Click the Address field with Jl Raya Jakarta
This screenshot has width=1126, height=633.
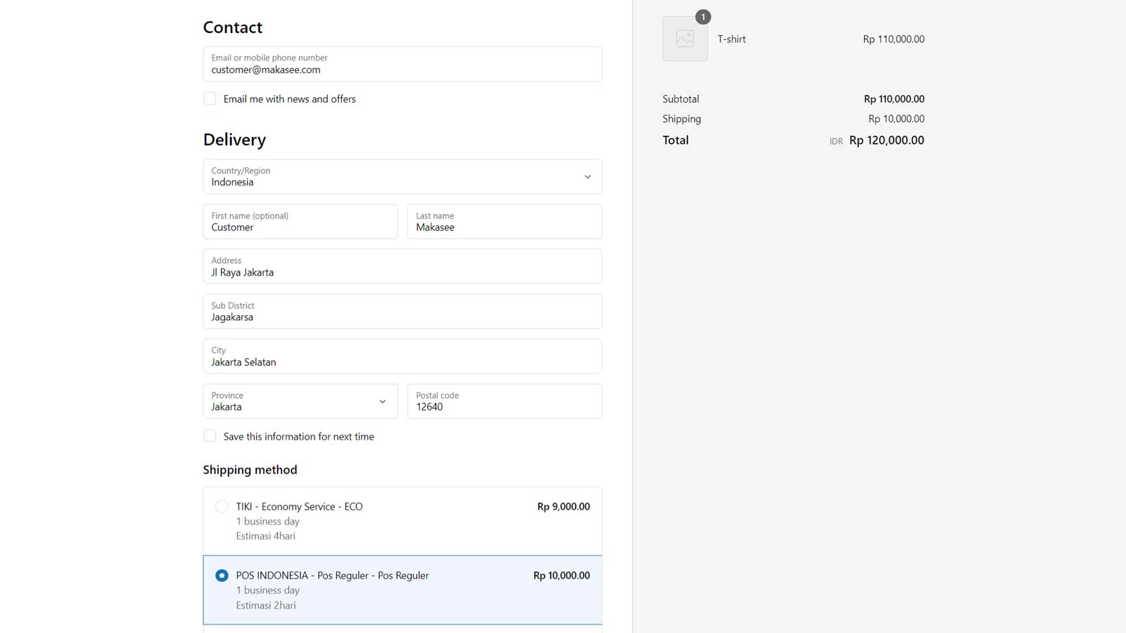coord(403,267)
